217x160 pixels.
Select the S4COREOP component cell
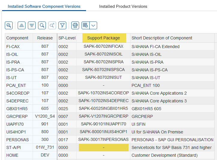click(19, 93)
